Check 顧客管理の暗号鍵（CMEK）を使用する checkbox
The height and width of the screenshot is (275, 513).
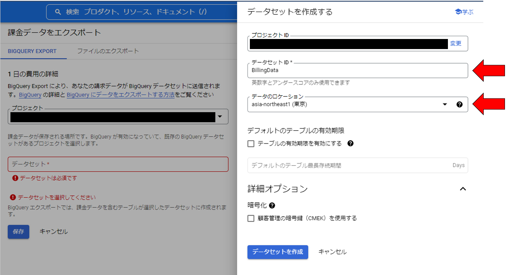(x=251, y=218)
